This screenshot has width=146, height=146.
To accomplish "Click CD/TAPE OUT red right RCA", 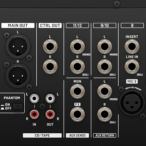I will [x=50, y=114].
